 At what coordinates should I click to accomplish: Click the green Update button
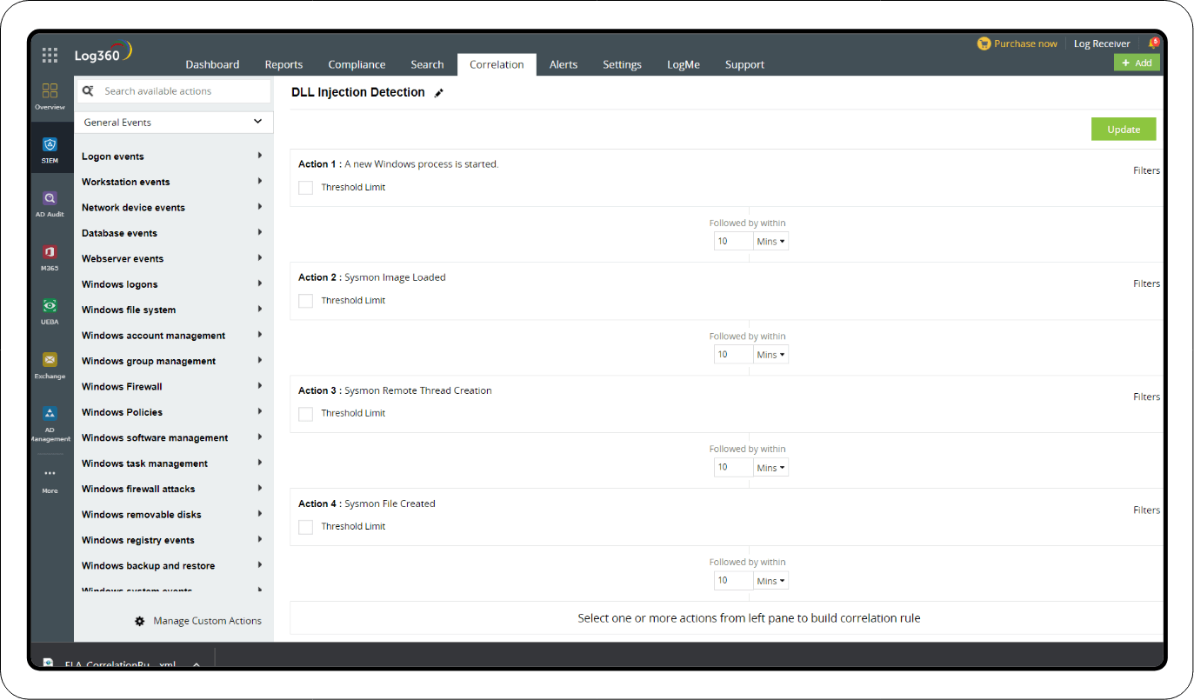(x=1124, y=129)
